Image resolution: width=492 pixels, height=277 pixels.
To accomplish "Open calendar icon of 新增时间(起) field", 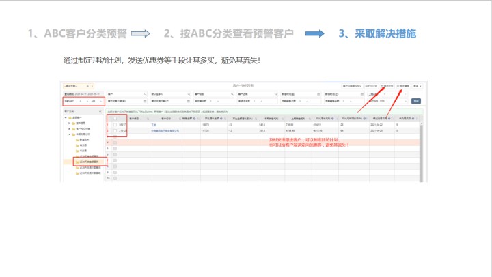I will pos(319,94).
